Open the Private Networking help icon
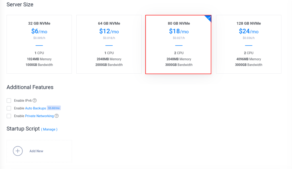This screenshot has height=169, width=292. point(57,116)
